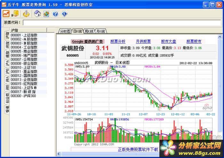
Task: Open the 正版免费股票软件下载 link
Action: (x=138, y=150)
